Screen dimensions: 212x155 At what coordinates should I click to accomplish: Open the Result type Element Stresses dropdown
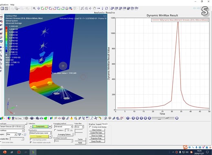point(12,127)
